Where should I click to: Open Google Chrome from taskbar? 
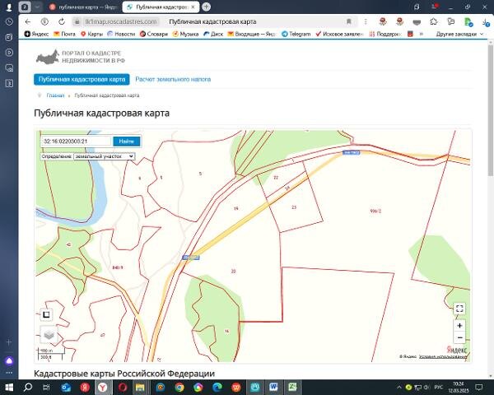click(x=179, y=387)
